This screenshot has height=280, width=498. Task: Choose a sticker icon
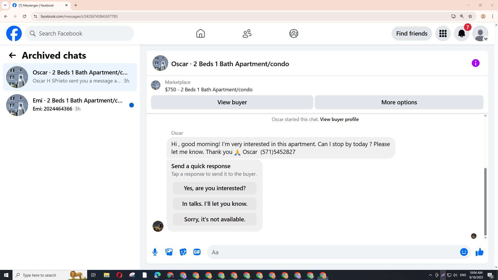point(183,252)
